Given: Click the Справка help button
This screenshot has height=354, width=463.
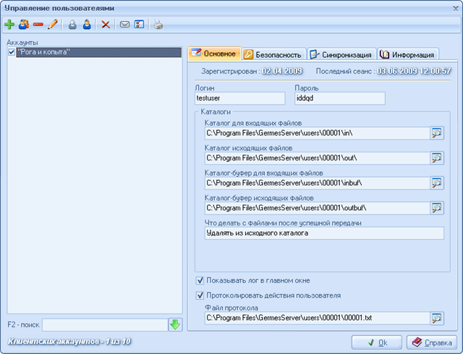Looking at the screenshot, I should pyautogui.click(x=432, y=342).
